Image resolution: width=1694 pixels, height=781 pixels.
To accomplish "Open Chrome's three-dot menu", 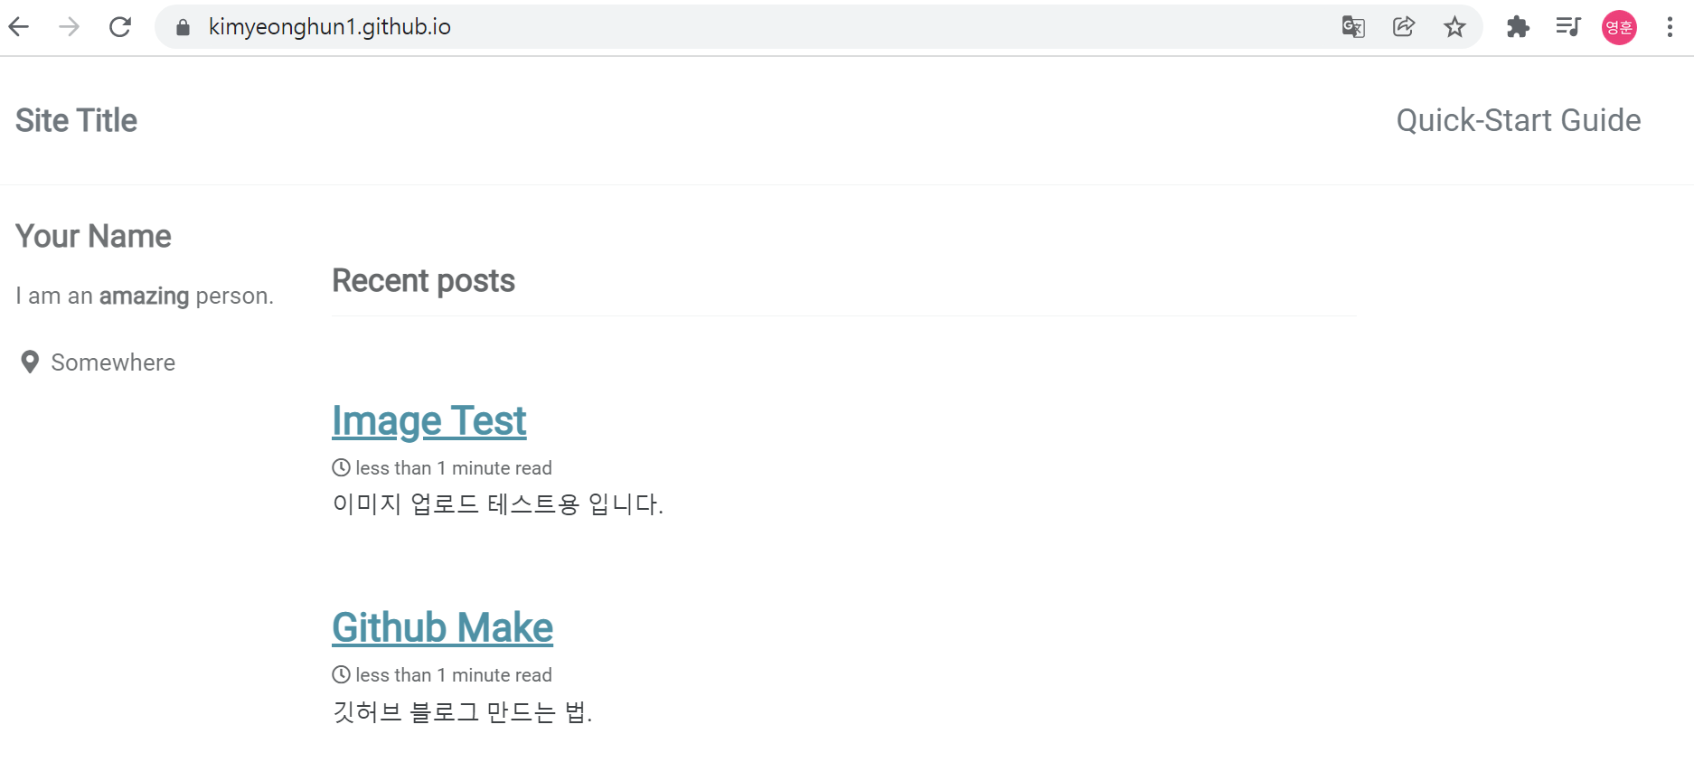I will click(x=1670, y=27).
